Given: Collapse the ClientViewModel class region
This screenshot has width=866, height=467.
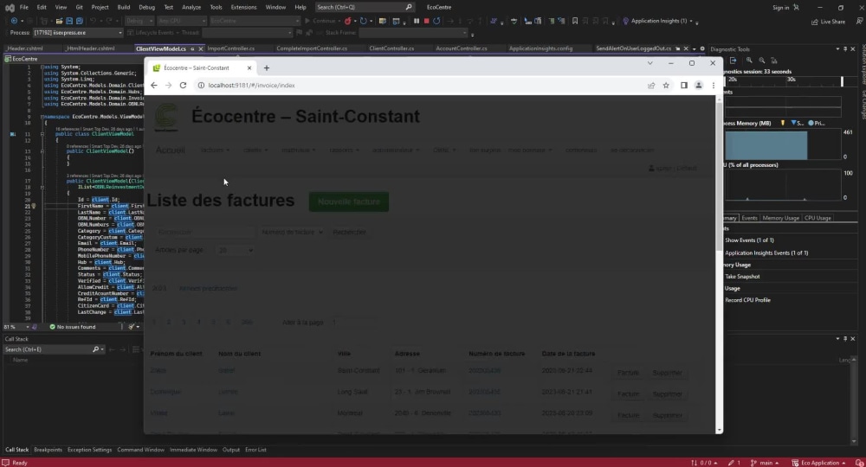Looking at the screenshot, I should pos(42,134).
